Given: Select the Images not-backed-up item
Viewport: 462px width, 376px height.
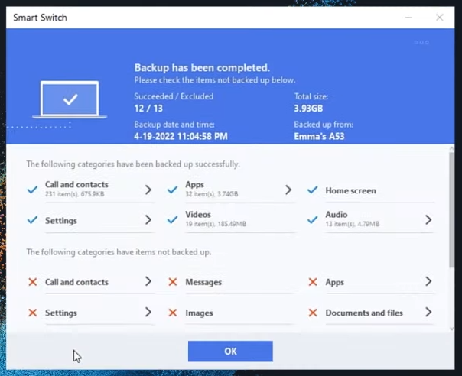Looking at the screenshot, I should [199, 313].
